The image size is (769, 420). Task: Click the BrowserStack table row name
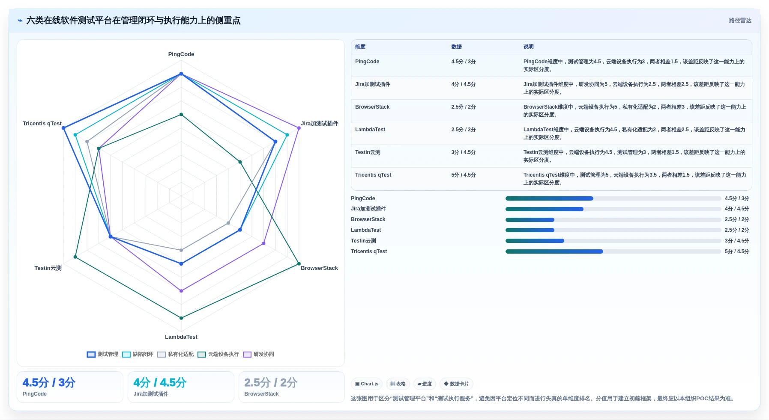372,107
